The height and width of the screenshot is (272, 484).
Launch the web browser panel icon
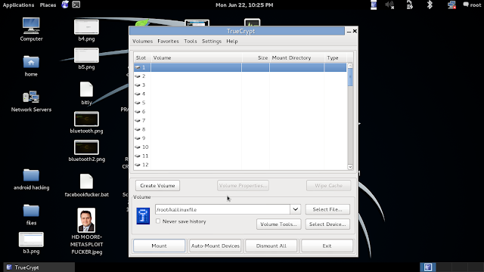(x=65, y=5)
